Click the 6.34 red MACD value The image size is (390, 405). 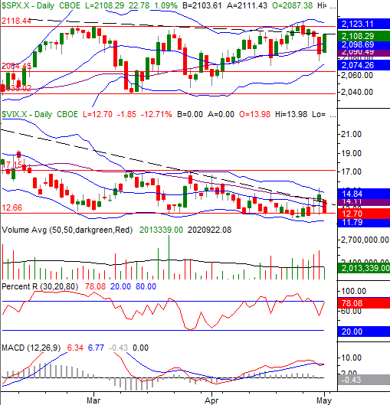[x=75, y=348]
